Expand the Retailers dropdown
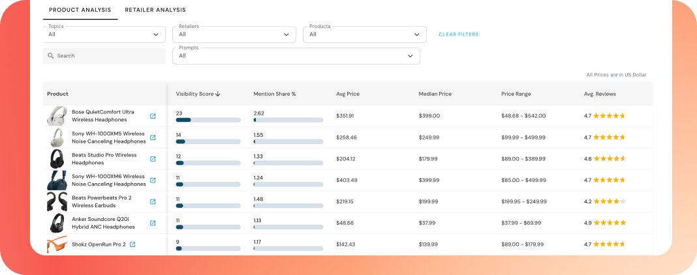697x275 pixels. [234, 35]
